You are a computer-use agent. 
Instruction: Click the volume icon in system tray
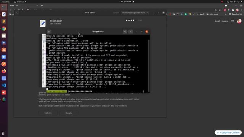(231, 2)
